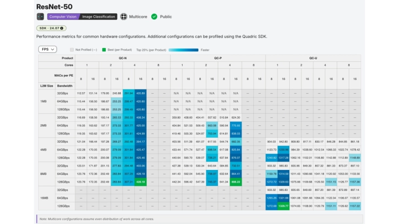Click the cell showing 1272.72

[x=271, y=182]
